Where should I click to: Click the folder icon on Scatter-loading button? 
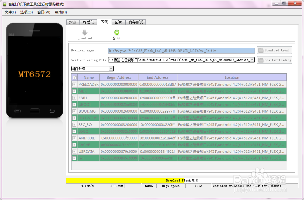pos(261,60)
